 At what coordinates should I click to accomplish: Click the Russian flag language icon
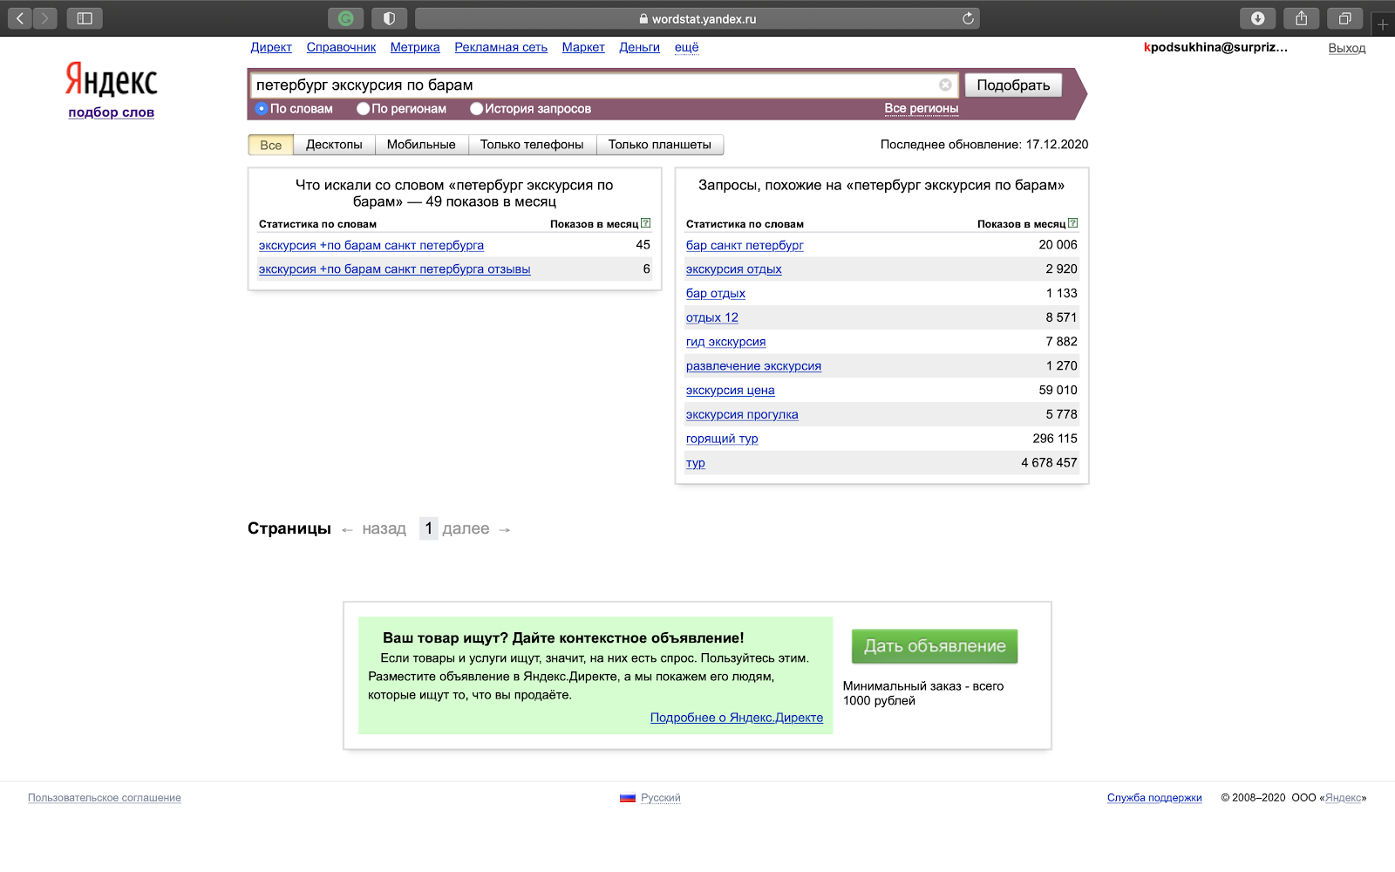628,798
